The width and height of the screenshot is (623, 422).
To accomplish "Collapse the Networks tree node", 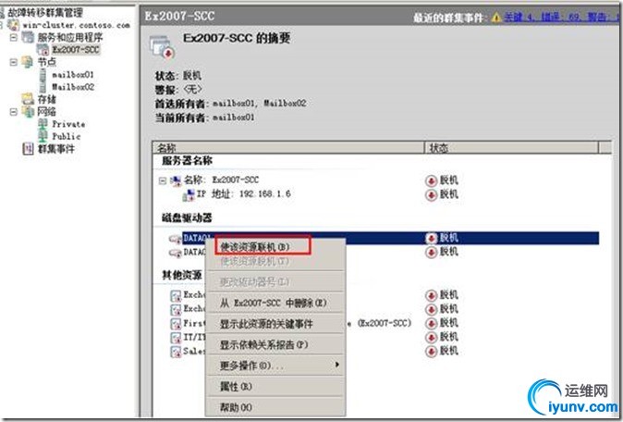I will coord(14,112).
